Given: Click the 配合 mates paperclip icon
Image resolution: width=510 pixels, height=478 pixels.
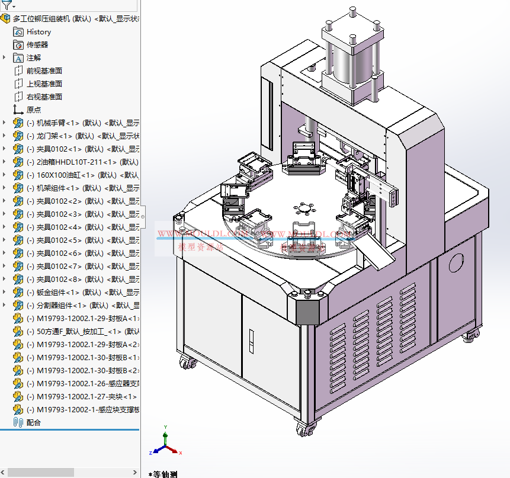Looking at the screenshot, I should click(18, 423).
